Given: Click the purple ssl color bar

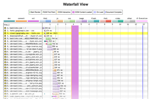Looking at the screenshot, I should click(33, 21).
